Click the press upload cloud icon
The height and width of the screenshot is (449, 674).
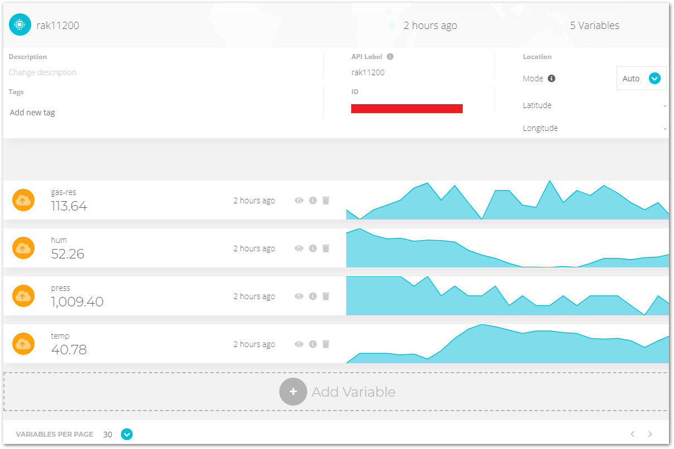23,296
